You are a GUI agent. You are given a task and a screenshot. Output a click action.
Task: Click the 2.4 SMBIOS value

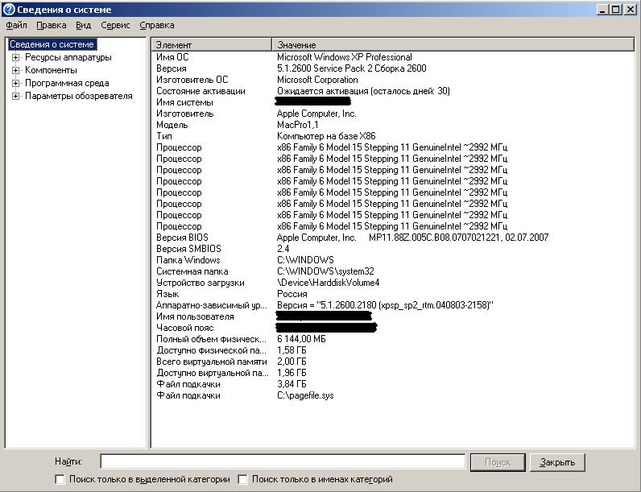click(283, 249)
